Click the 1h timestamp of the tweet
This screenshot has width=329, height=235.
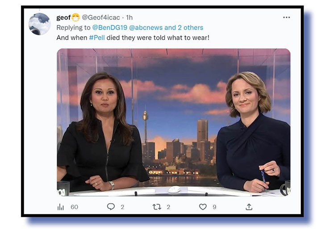pyautogui.click(x=129, y=17)
